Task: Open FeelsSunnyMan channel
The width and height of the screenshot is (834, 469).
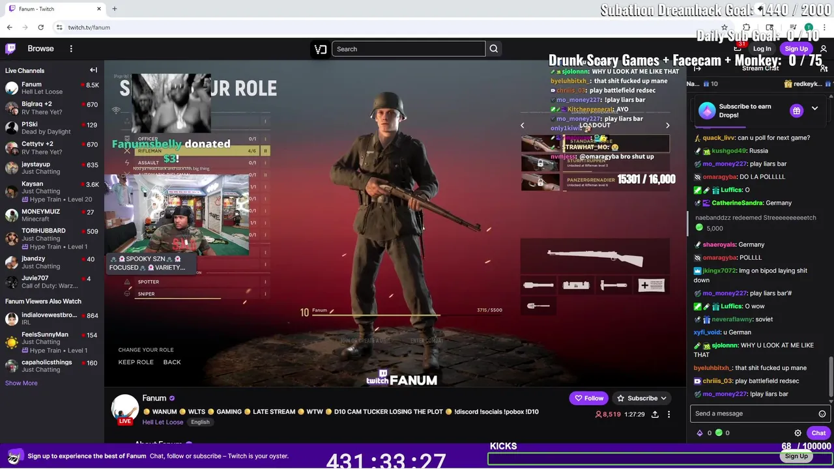Action: (51, 342)
